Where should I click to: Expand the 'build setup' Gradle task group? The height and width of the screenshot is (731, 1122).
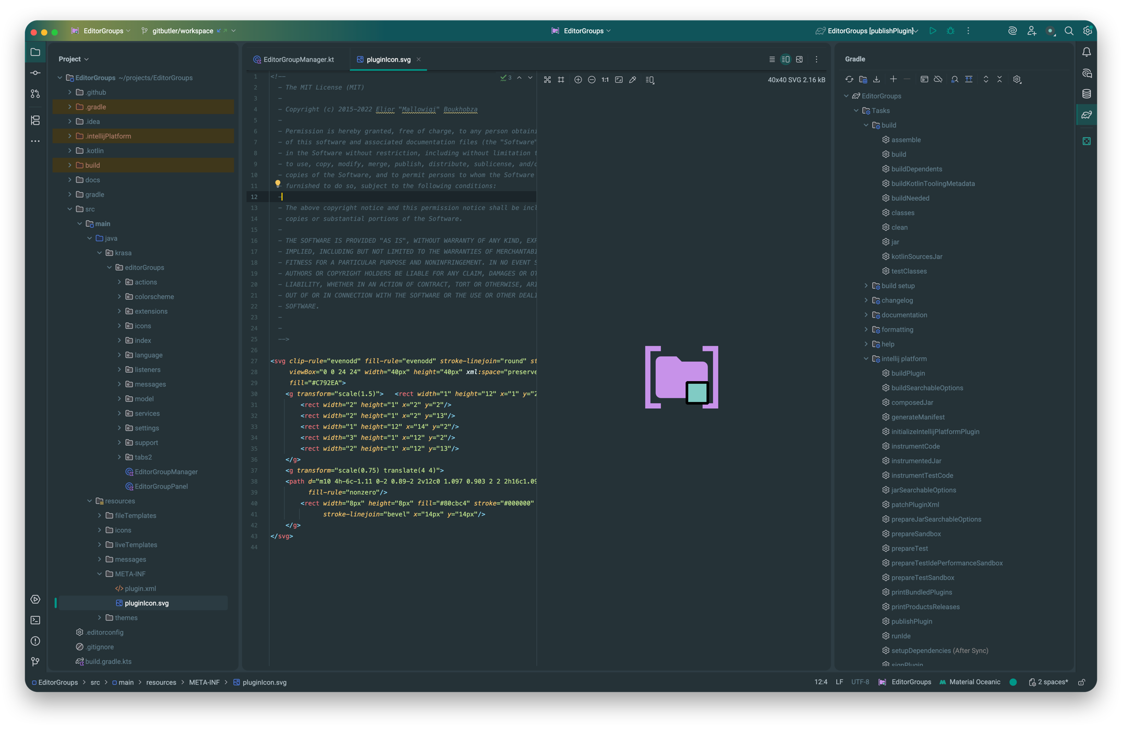point(866,286)
